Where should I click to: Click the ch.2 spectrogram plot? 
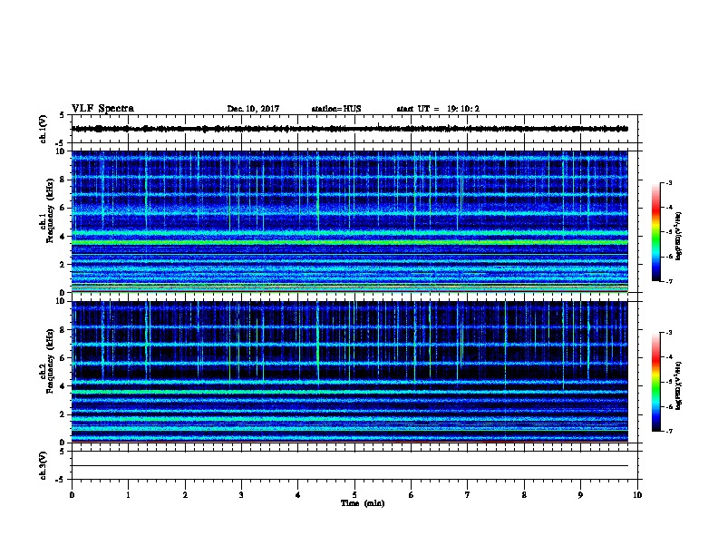coord(350,372)
